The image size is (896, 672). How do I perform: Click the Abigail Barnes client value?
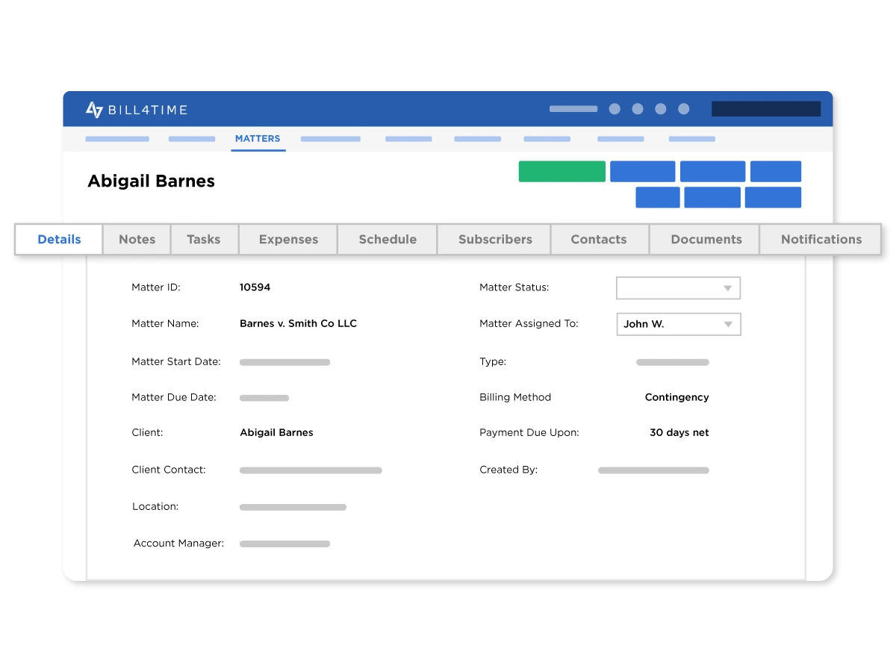[x=276, y=433]
